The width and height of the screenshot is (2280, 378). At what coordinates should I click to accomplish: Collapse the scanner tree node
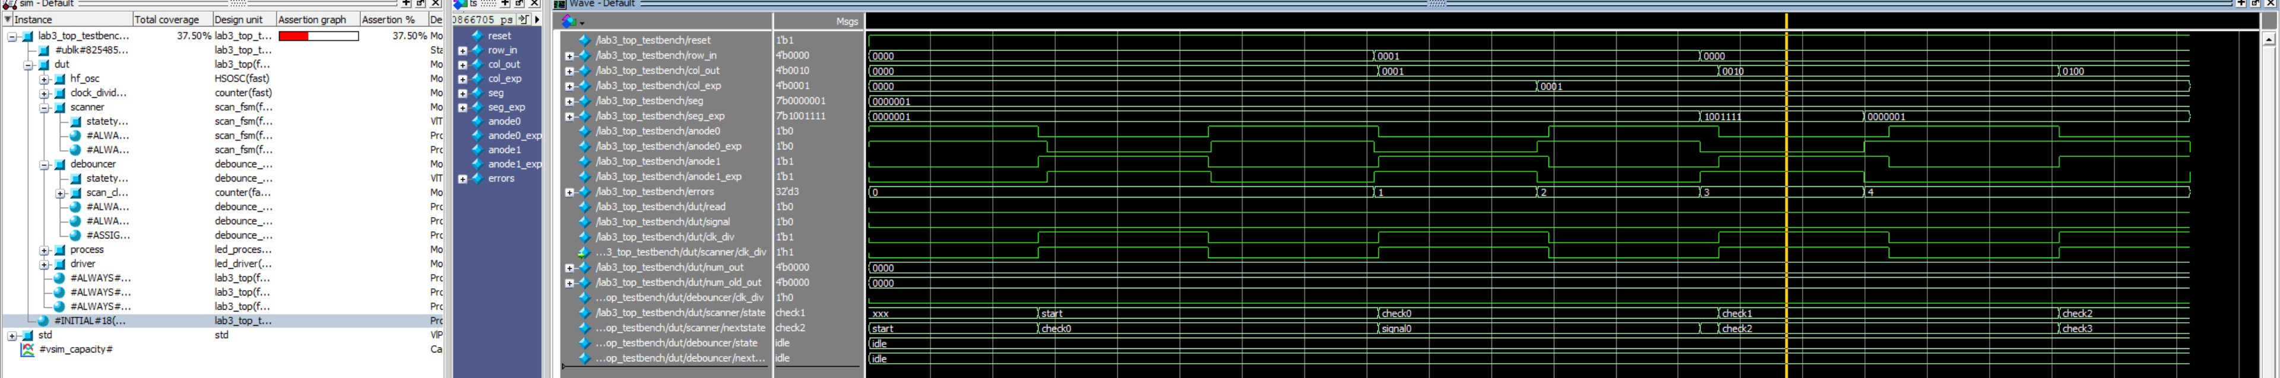[x=43, y=107]
